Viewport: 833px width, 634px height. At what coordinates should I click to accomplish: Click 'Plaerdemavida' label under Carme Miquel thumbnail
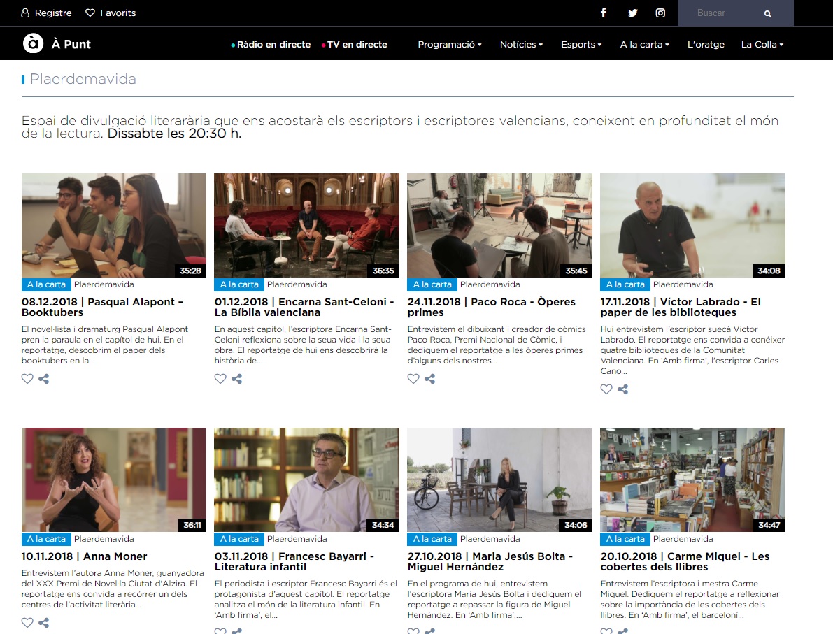coord(683,538)
